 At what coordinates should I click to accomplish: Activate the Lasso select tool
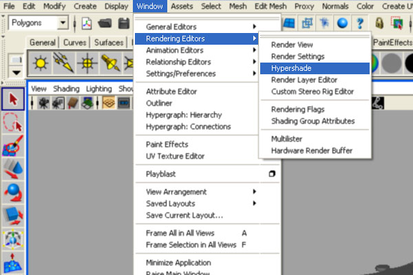tap(13, 122)
